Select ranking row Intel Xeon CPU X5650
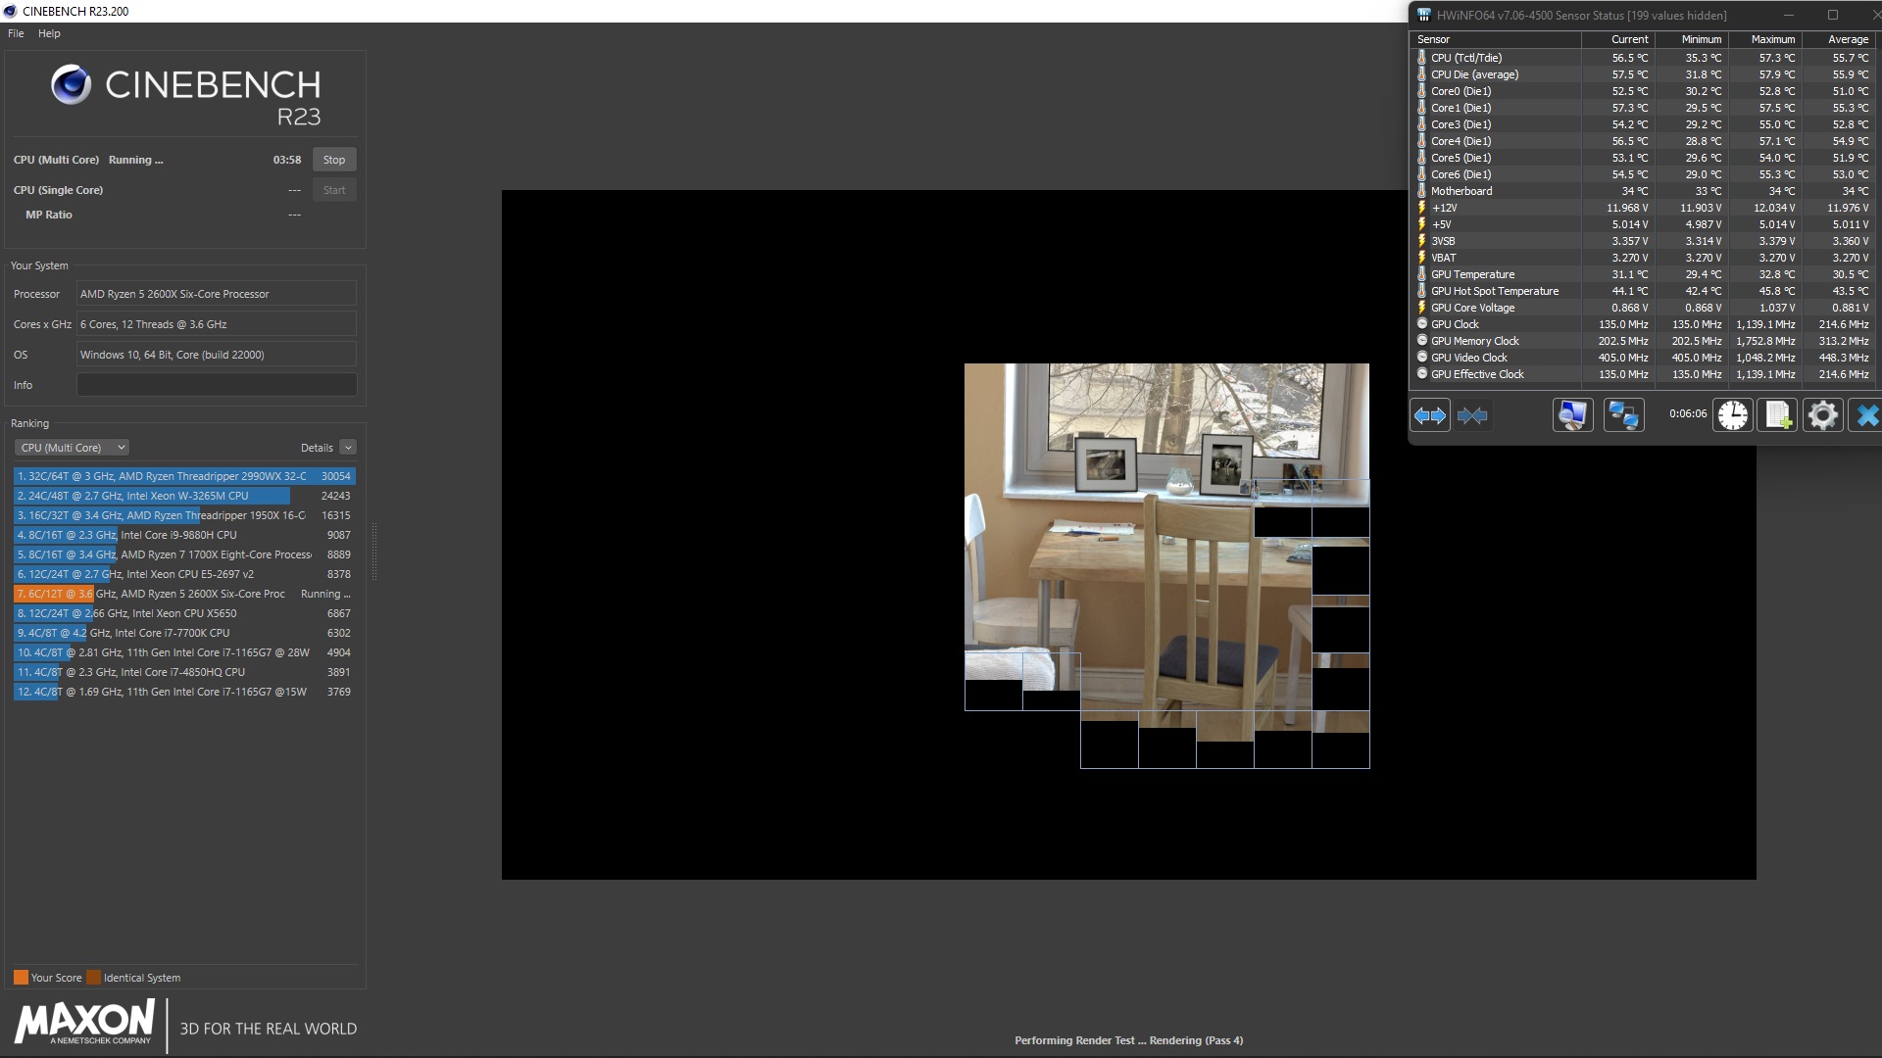Viewport: 1882px width, 1058px height. click(184, 613)
